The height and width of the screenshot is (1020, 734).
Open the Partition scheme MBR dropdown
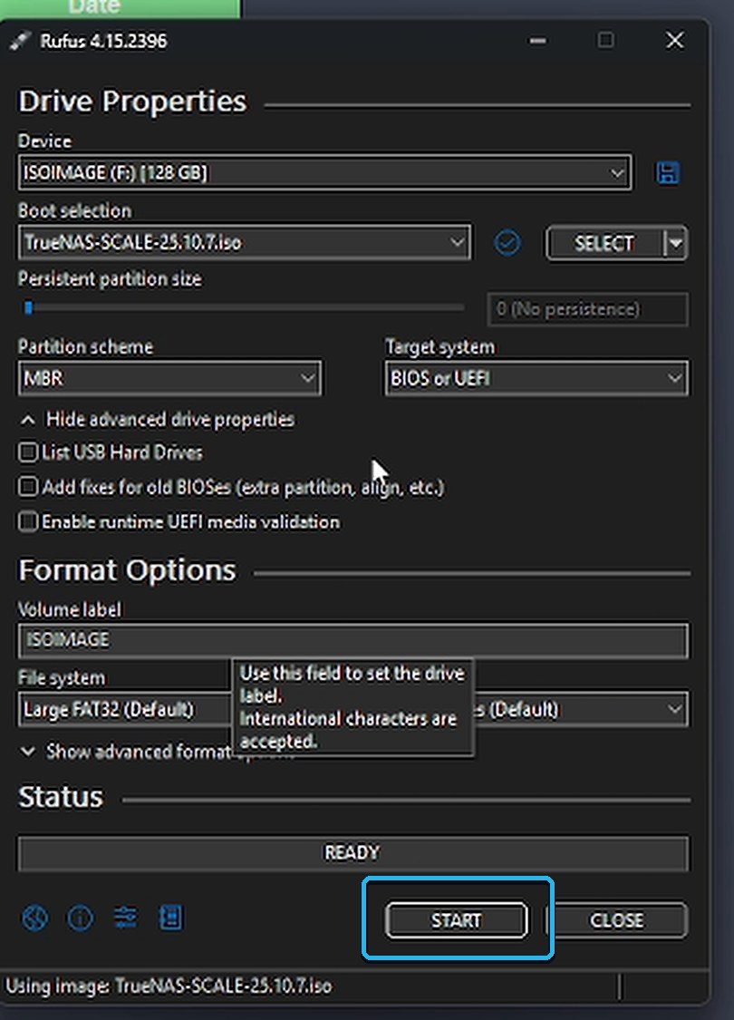(x=169, y=378)
